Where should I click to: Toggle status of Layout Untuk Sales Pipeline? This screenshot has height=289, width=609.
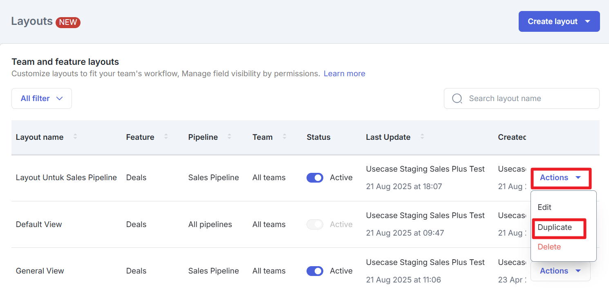pyautogui.click(x=315, y=178)
